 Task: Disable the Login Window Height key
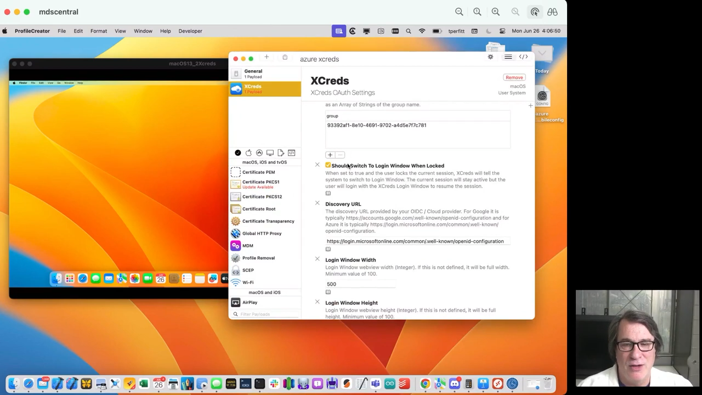(x=317, y=302)
